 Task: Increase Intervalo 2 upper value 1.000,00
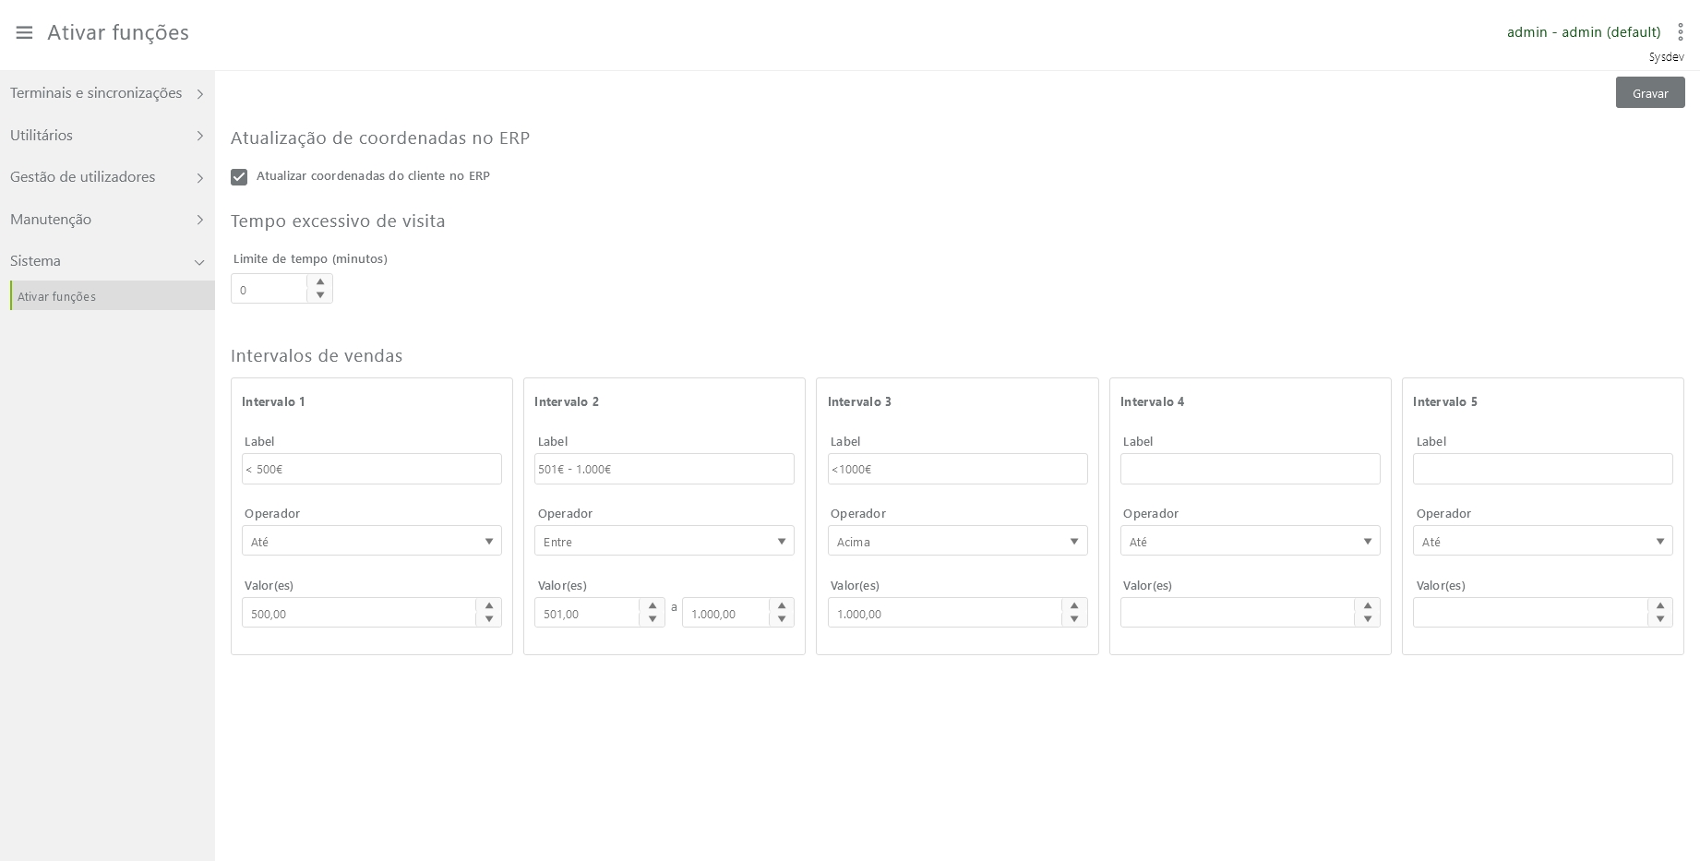(782, 606)
